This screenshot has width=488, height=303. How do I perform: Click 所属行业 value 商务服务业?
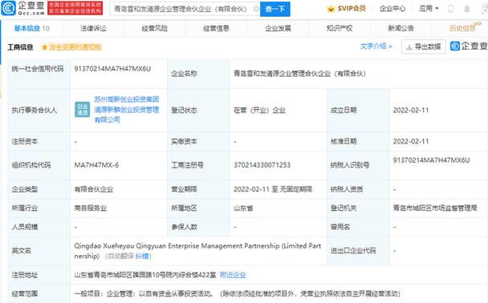click(90, 208)
